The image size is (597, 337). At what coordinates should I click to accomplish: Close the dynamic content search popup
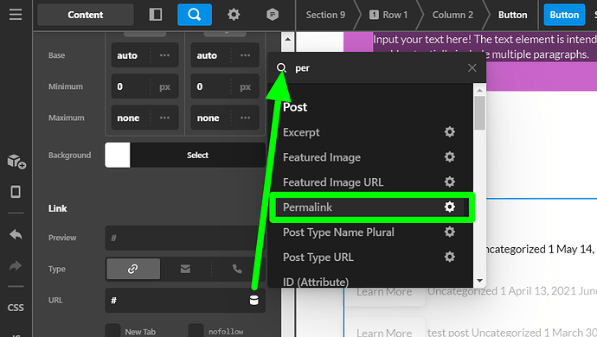coord(472,67)
